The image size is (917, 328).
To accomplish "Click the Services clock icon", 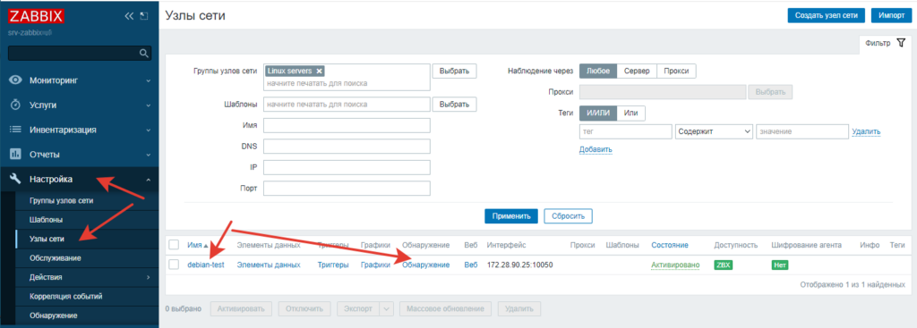I will click(16, 105).
